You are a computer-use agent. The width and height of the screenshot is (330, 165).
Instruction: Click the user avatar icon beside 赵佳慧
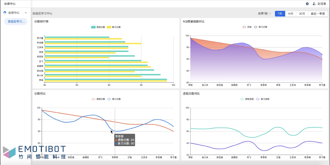point(314,4)
